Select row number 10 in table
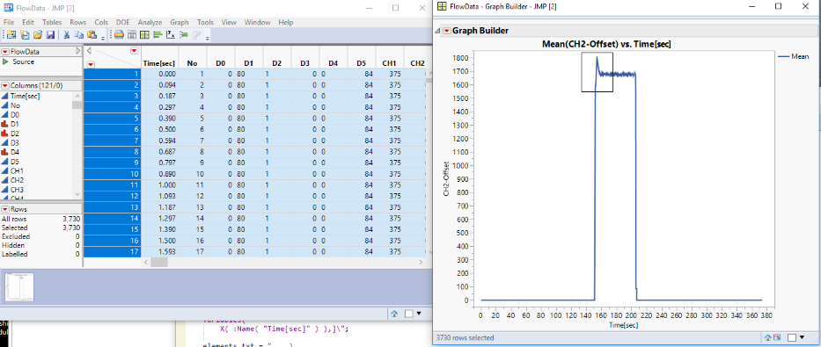 click(x=112, y=174)
